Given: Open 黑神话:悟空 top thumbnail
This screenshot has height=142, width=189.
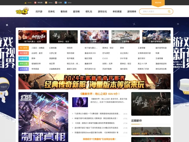Looking at the screenshot, I should point(64,37).
